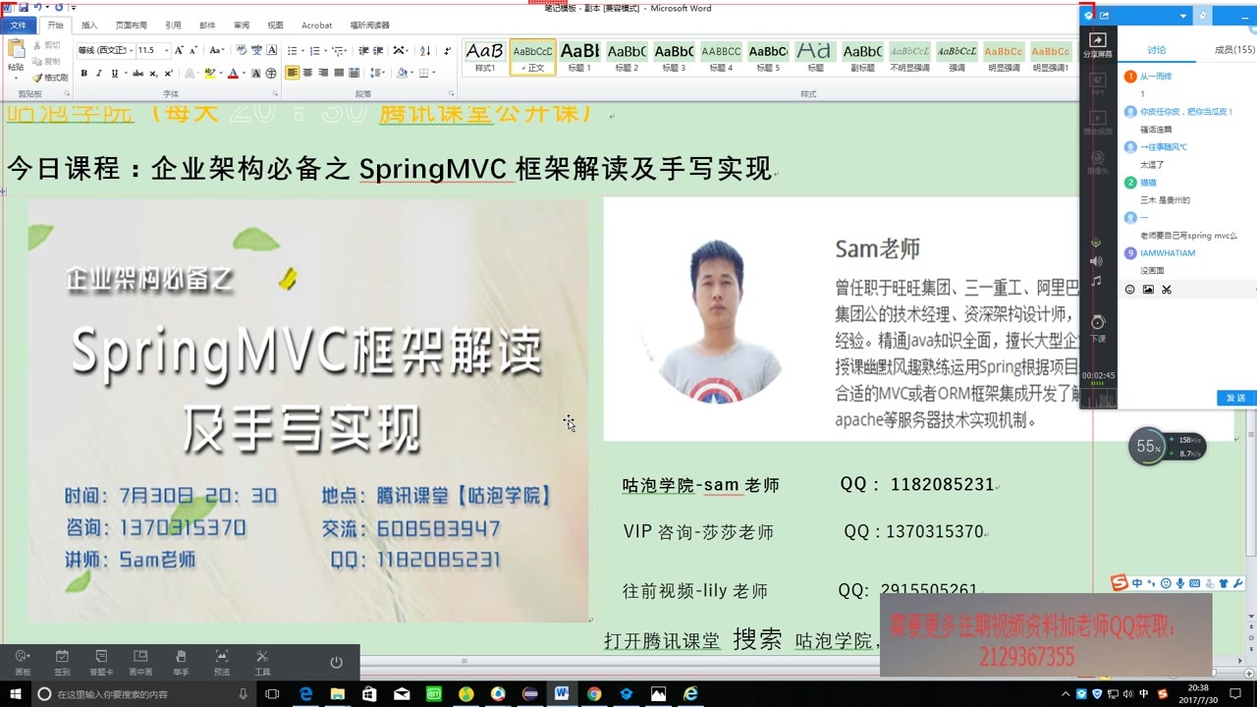Apply the Heading 1 (标题 1) style
This screenshot has height=707, width=1257.
point(580,57)
